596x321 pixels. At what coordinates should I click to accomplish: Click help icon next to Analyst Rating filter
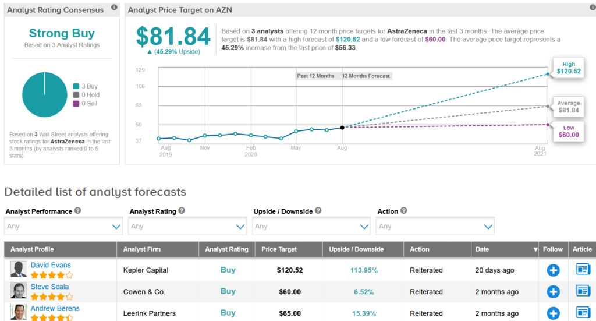(182, 211)
